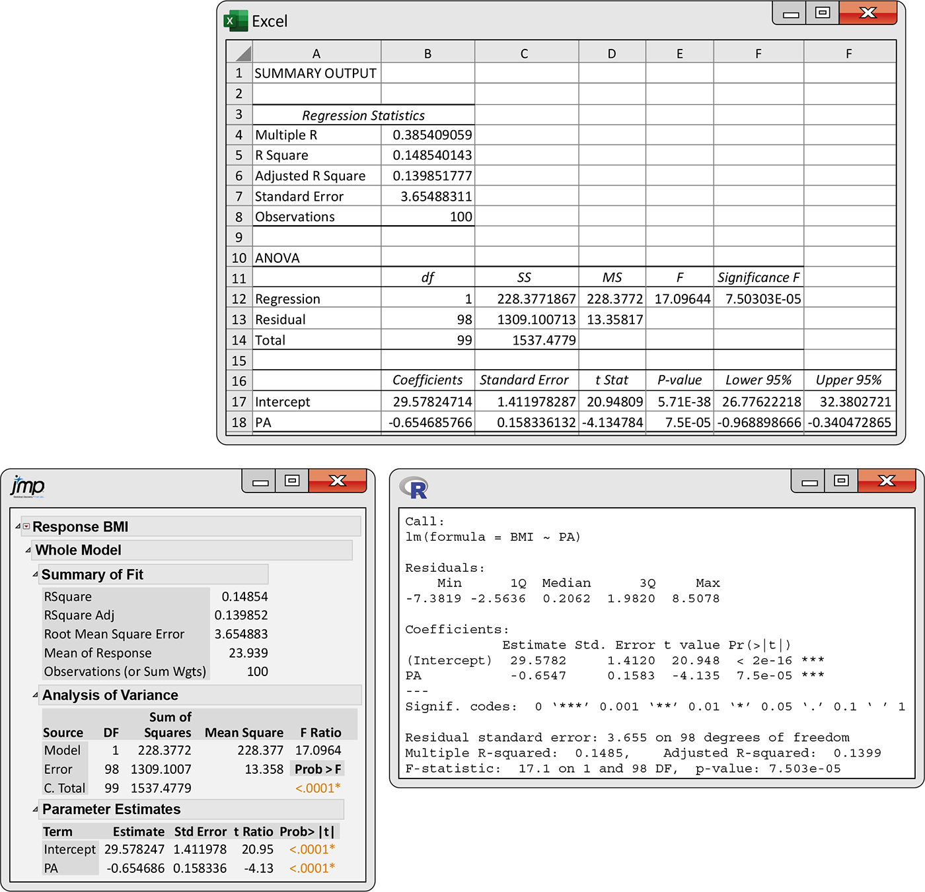Viewport: 925px width, 892px height.
Task: Maximize the Excel window
Action: (x=823, y=13)
